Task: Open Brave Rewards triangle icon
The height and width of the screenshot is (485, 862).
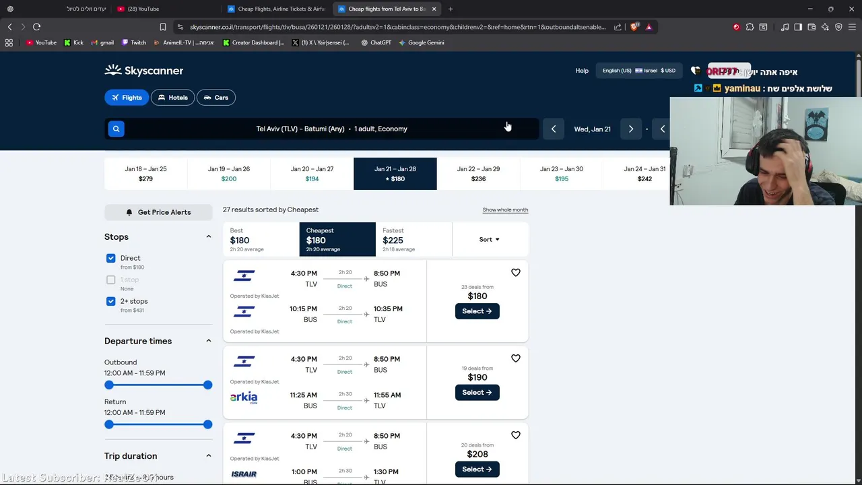Action: point(649,27)
